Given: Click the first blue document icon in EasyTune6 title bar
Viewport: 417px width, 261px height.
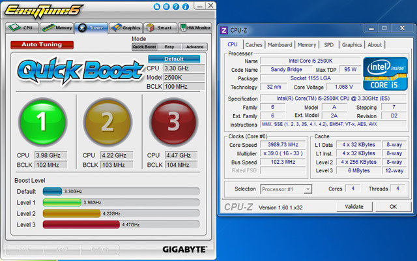Looking at the screenshot, I should (156, 7).
